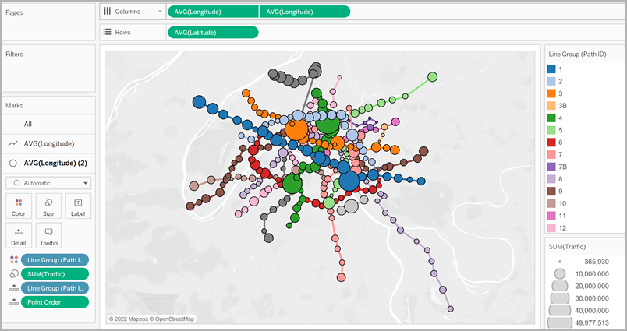The height and width of the screenshot is (331, 627).
Task: Select the AVG(Latitude) pill on Rows
Action: [x=212, y=32]
